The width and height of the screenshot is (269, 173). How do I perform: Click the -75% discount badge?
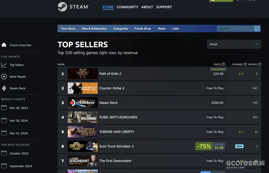204,146
